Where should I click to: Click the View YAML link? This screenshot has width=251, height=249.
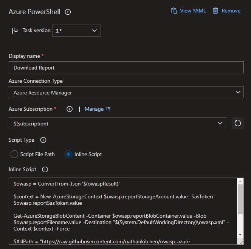[193, 11]
